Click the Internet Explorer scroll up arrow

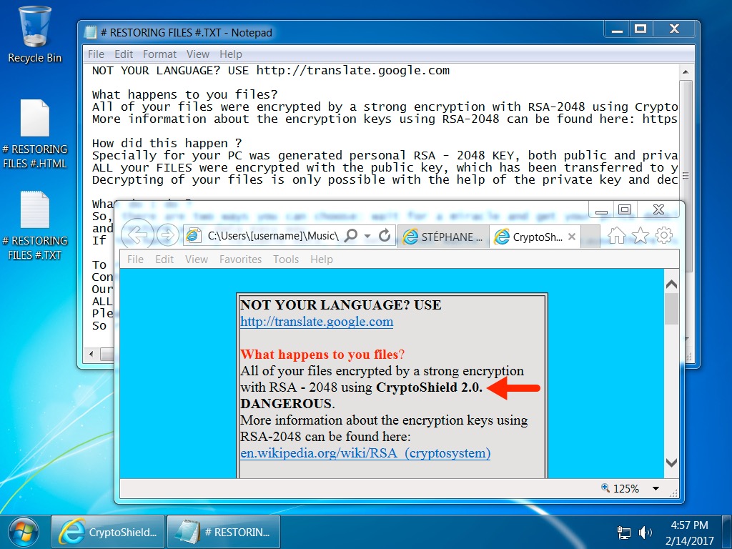(671, 285)
